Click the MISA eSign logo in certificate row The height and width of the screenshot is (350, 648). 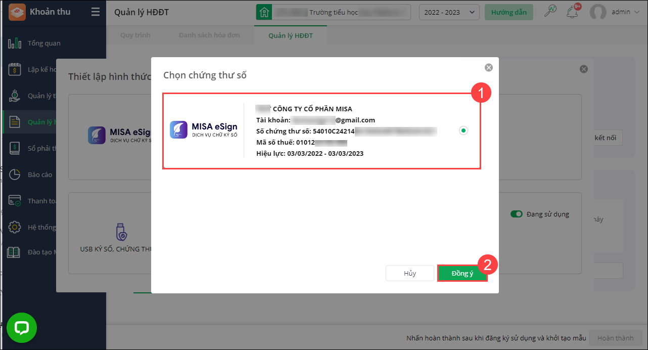[204, 129]
